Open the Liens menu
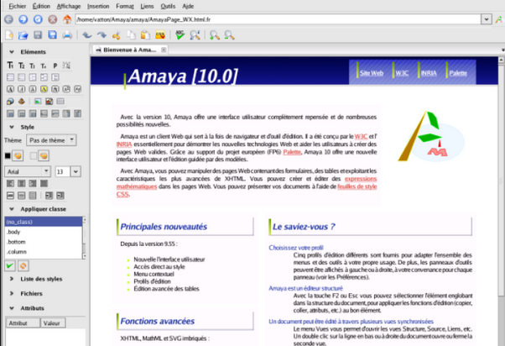 [x=147, y=6]
